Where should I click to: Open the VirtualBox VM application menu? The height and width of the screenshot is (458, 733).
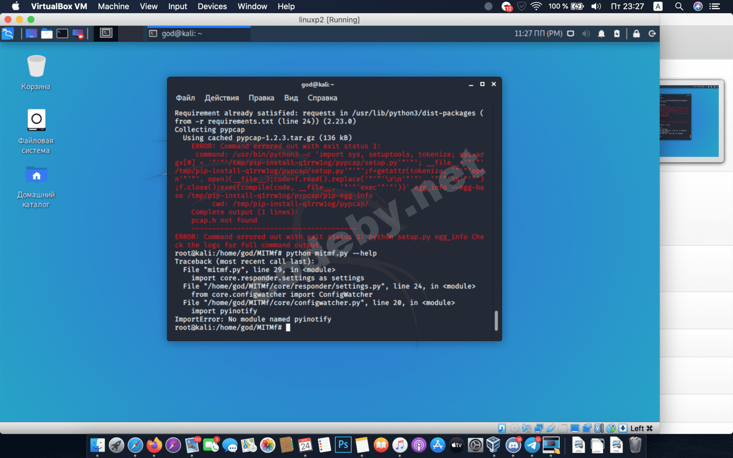pos(59,6)
